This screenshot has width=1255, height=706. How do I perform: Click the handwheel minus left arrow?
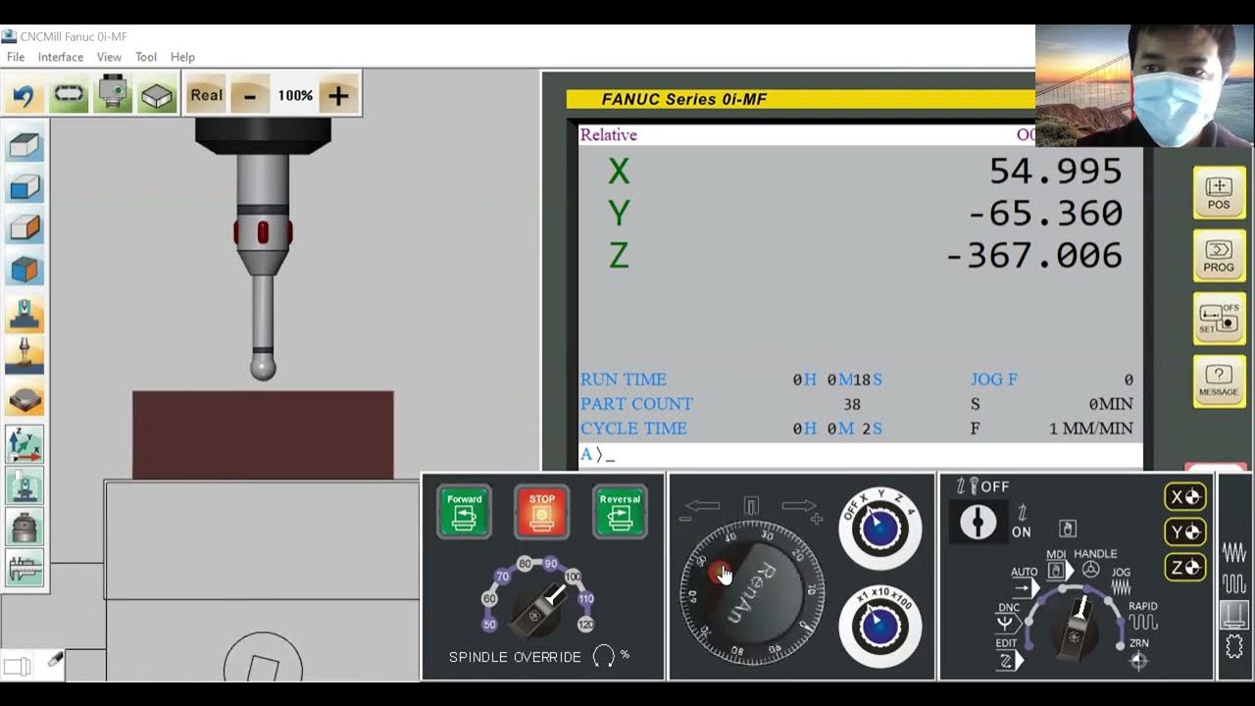pyautogui.click(x=700, y=508)
